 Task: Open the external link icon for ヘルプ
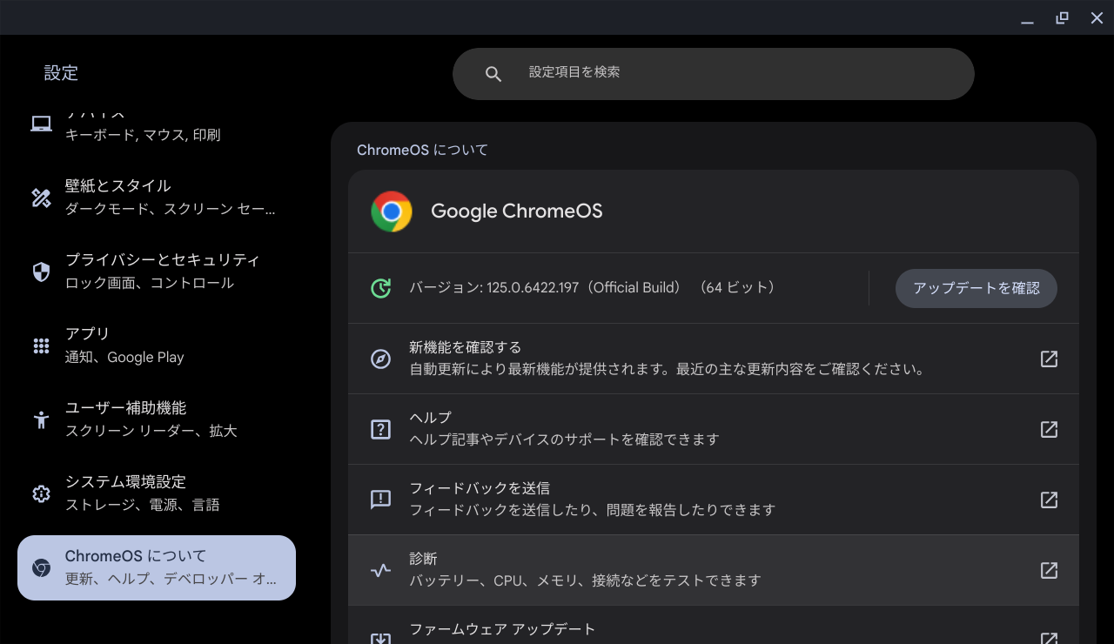pos(1049,429)
